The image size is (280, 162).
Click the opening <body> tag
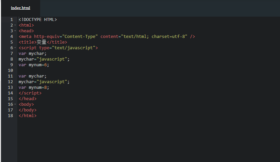26,104
